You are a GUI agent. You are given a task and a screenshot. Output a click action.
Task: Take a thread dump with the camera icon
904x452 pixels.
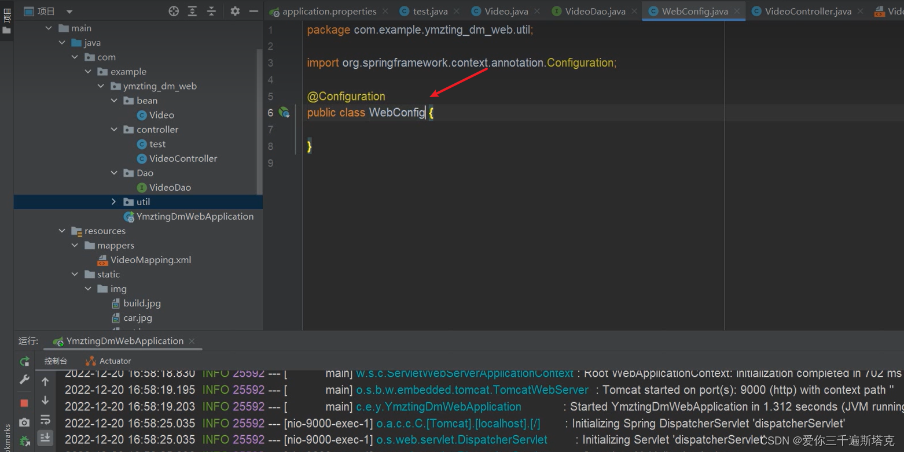pos(24,421)
